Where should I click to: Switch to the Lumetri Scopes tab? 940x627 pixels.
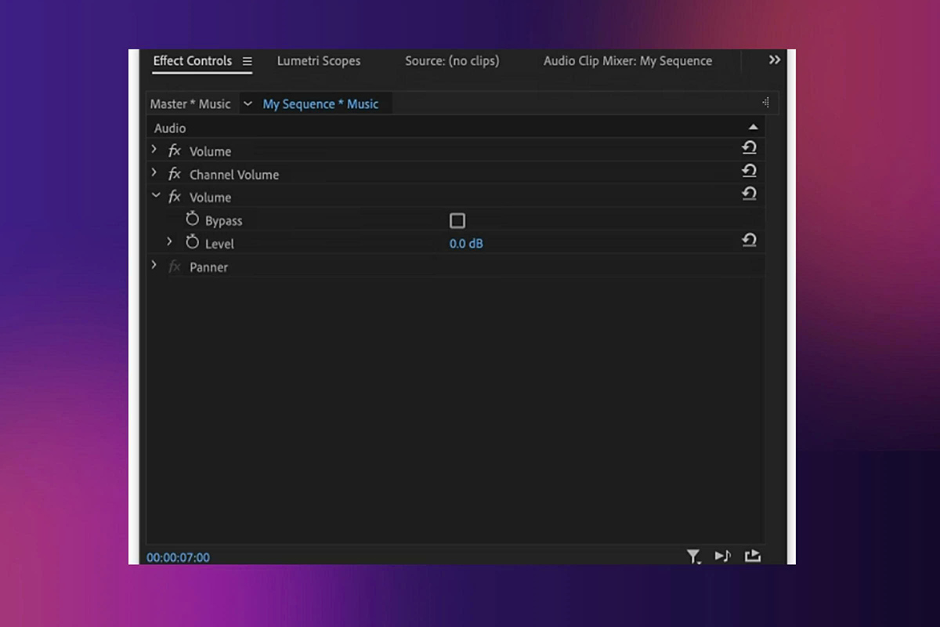(318, 60)
